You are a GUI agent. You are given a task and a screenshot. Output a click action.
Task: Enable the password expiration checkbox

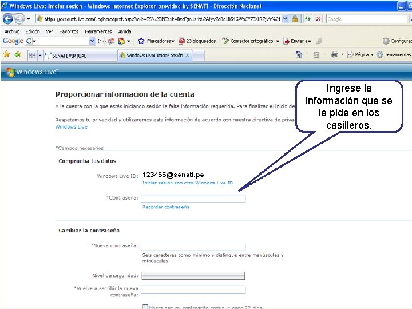145,307
